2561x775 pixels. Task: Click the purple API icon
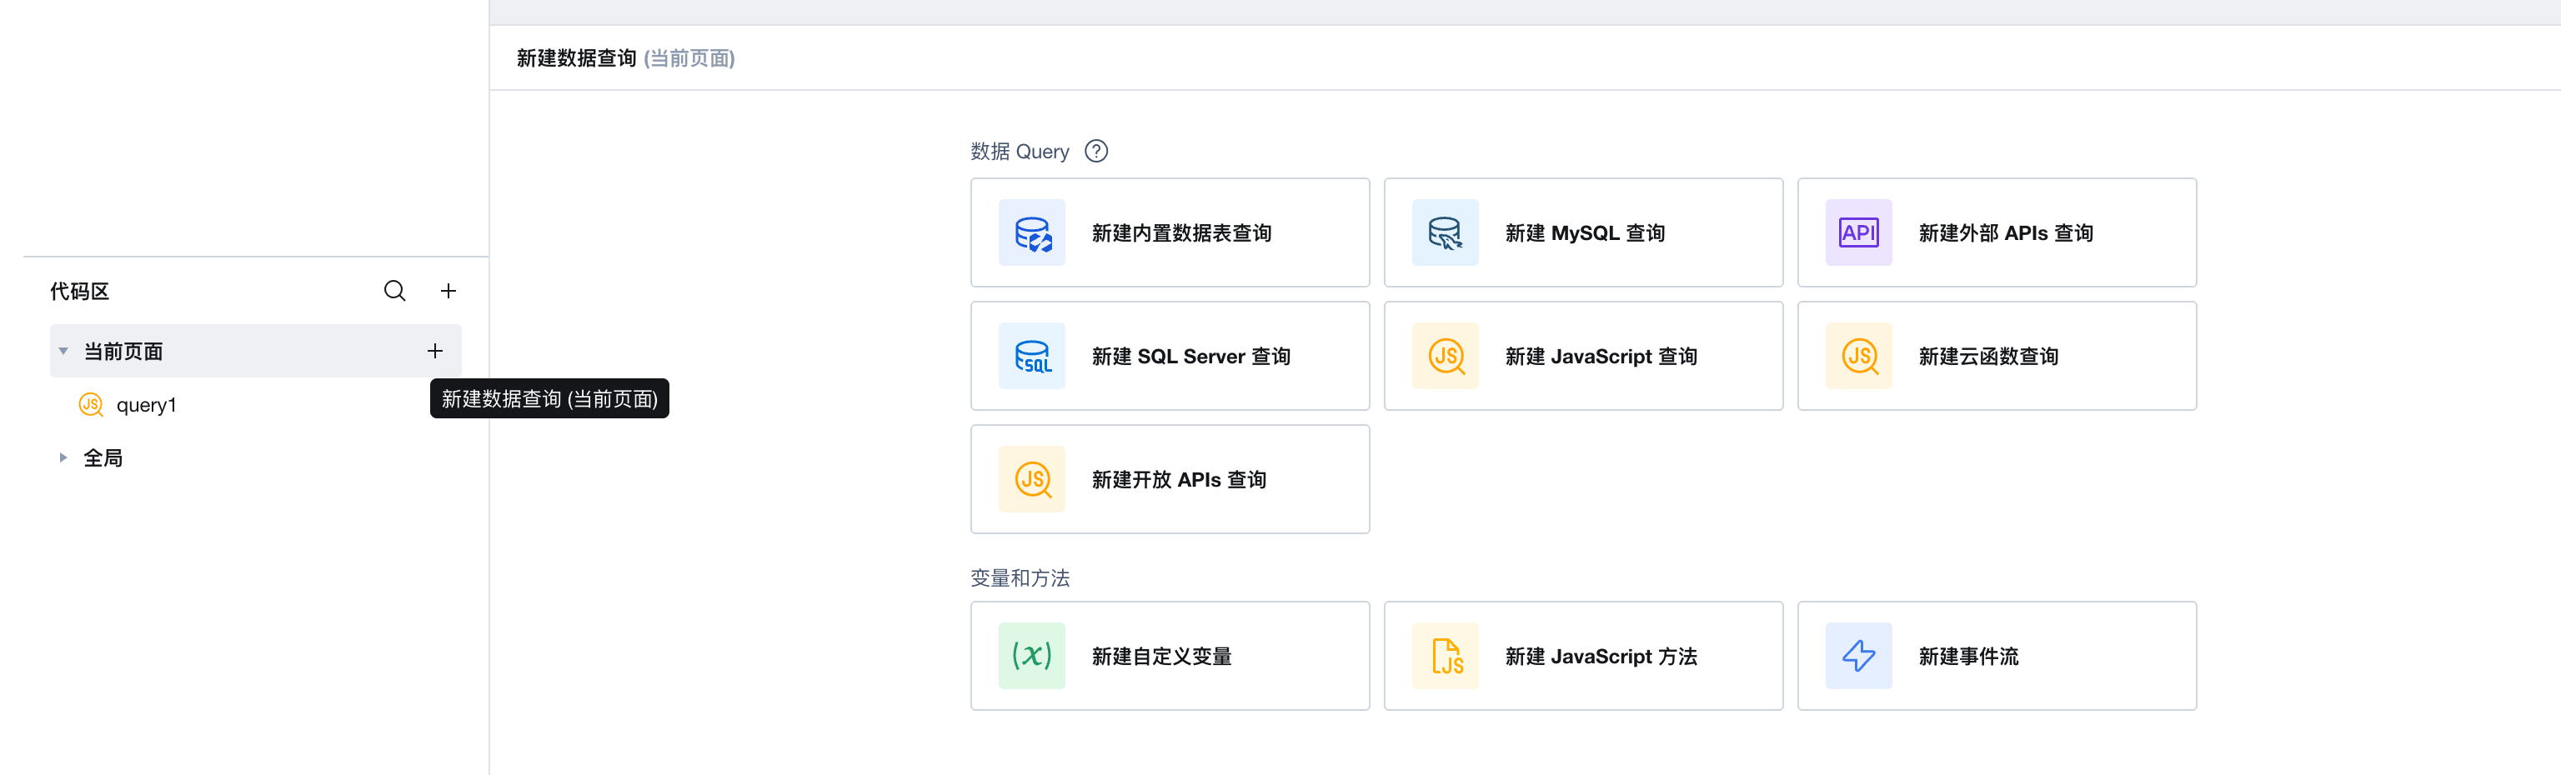pyautogui.click(x=1857, y=233)
